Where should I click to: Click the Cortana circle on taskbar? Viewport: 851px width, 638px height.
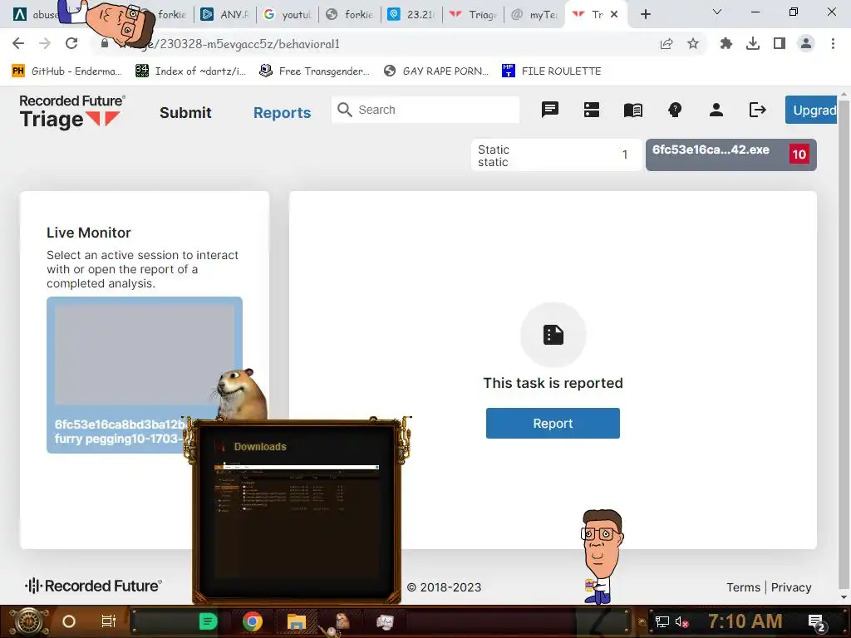(69, 621)
